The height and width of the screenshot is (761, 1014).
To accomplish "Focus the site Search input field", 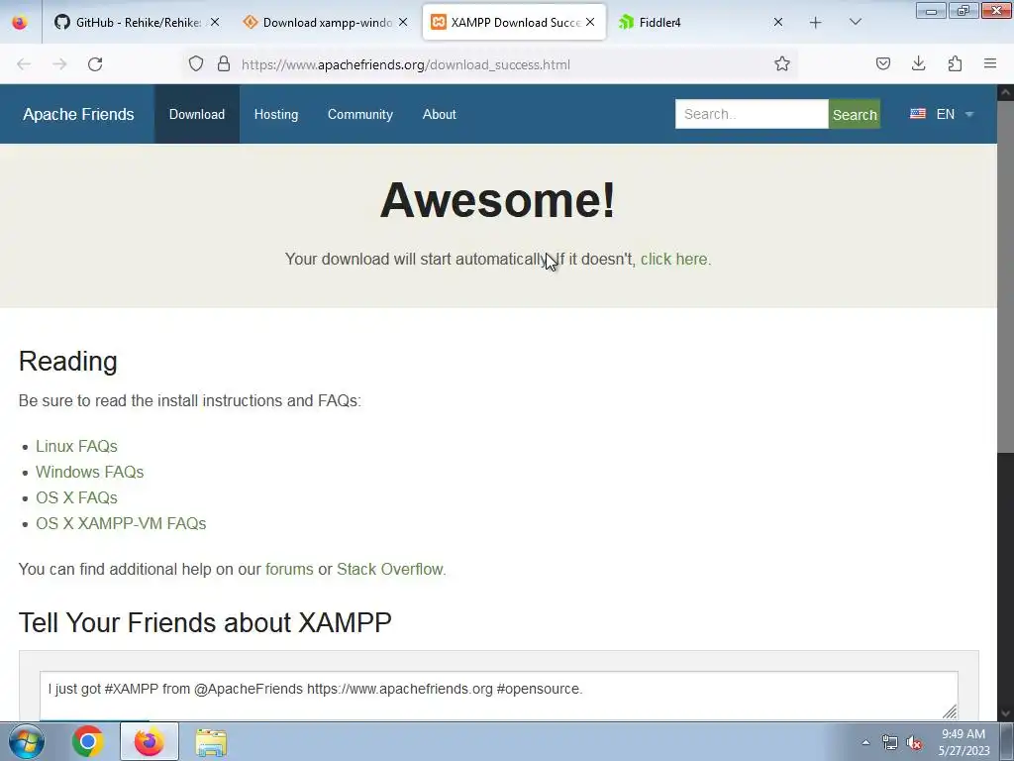I will tap(752, 114).
